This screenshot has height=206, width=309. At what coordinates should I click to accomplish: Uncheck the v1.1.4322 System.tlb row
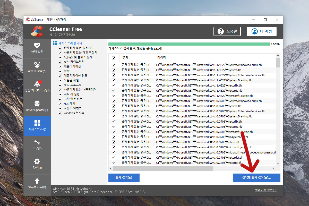click(x=114, y=70)
